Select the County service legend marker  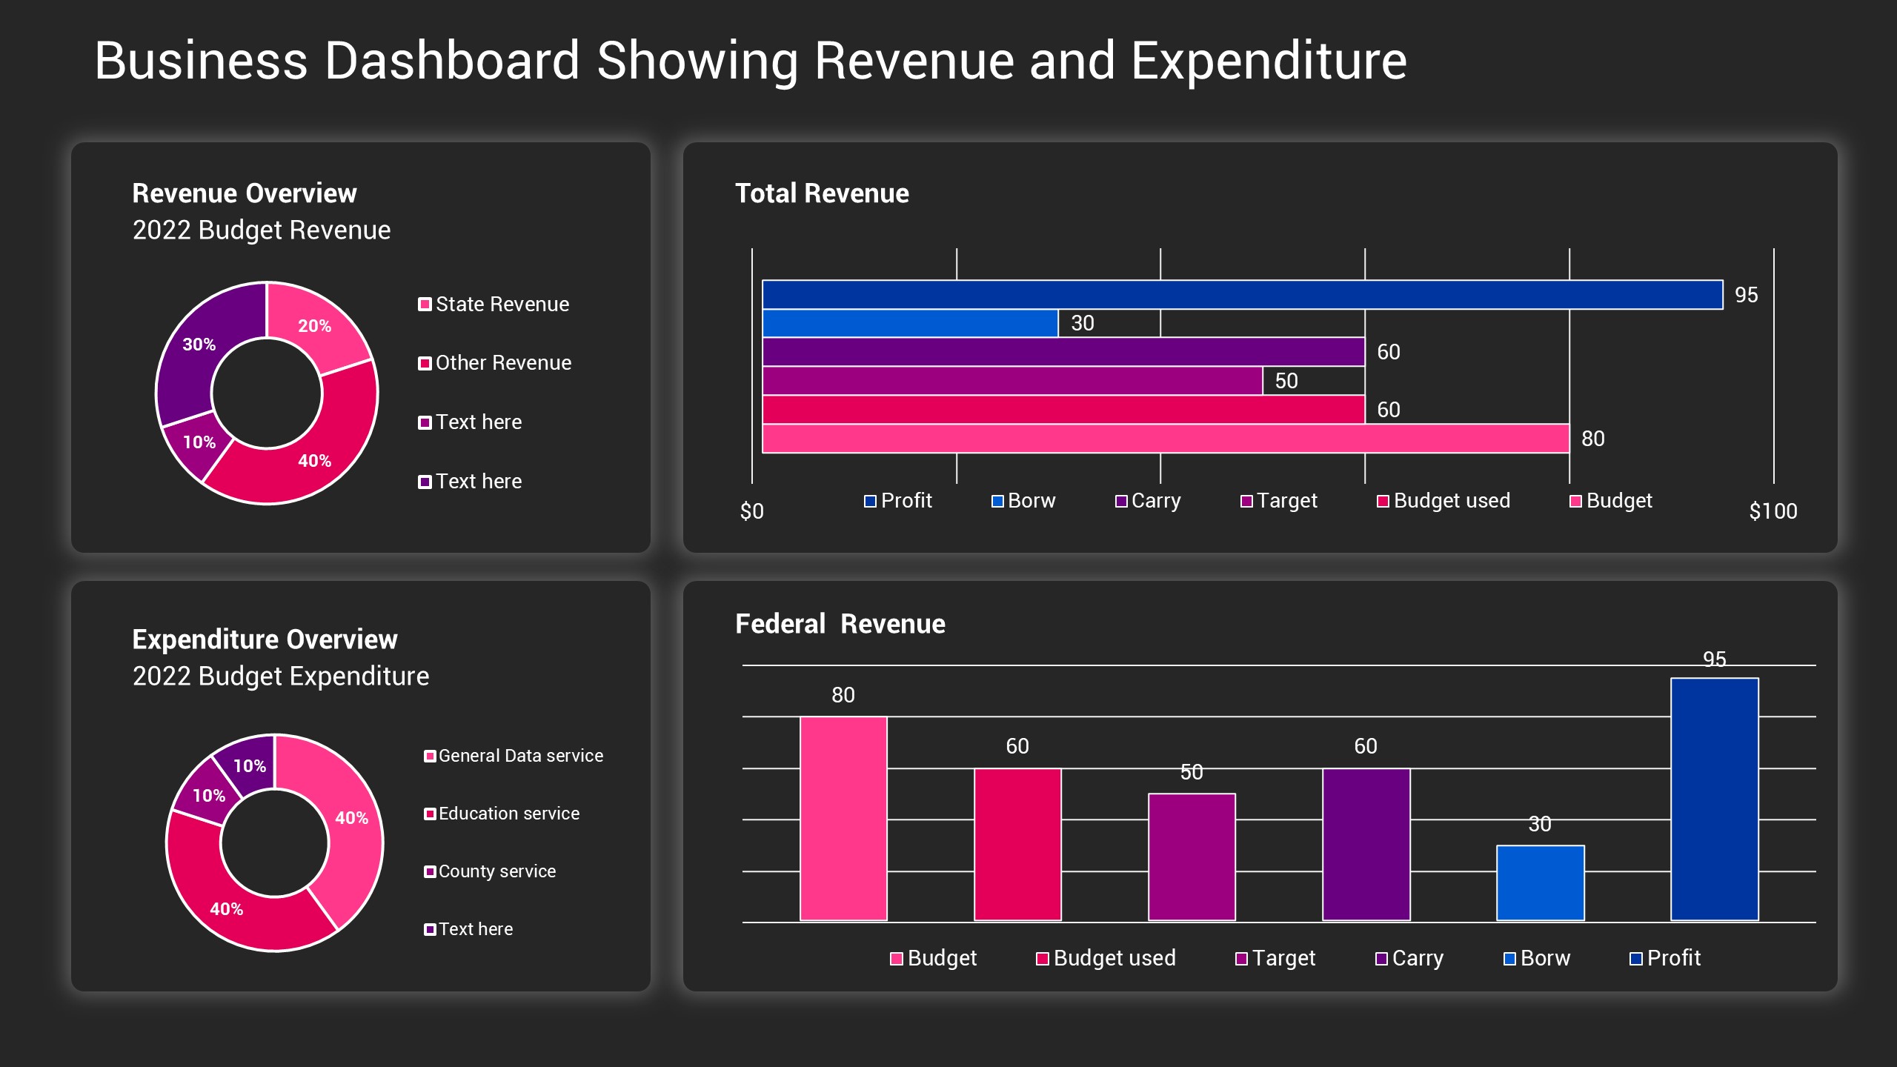430,871
